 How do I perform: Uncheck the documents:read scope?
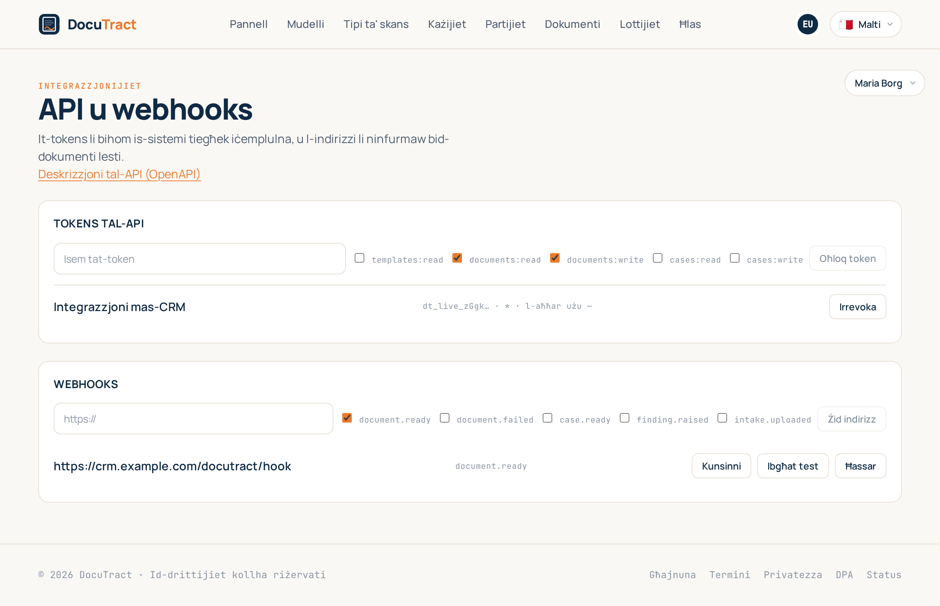[x=457, y=258]
